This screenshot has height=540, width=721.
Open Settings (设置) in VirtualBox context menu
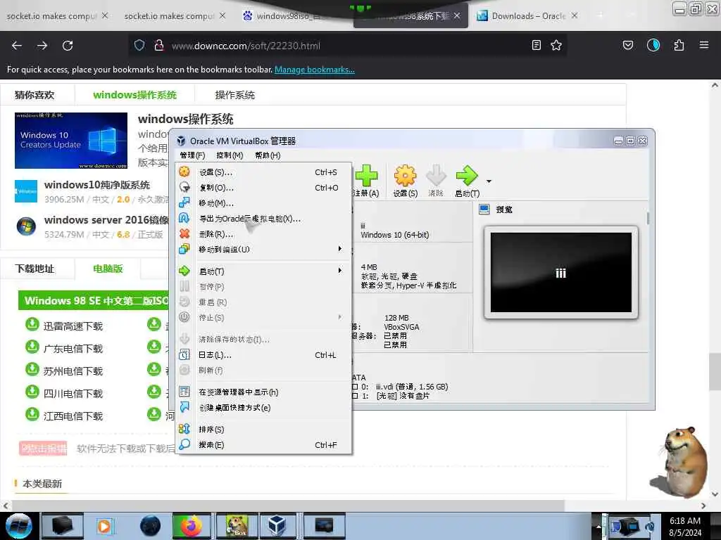(x=264, y=172)
